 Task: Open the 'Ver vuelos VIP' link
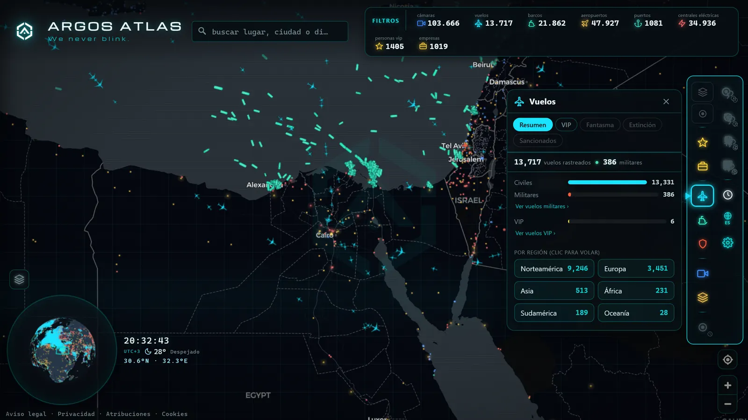pyautogui.click(x=535, y=233)
